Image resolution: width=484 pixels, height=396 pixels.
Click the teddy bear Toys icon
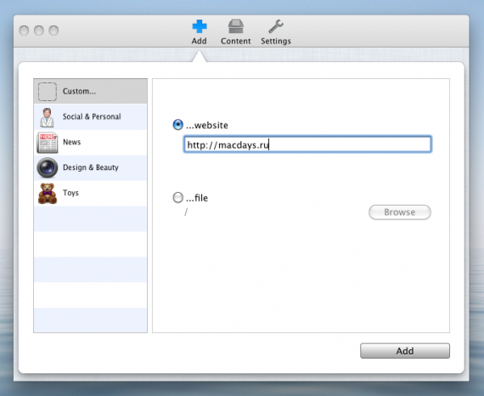point(48,194)
